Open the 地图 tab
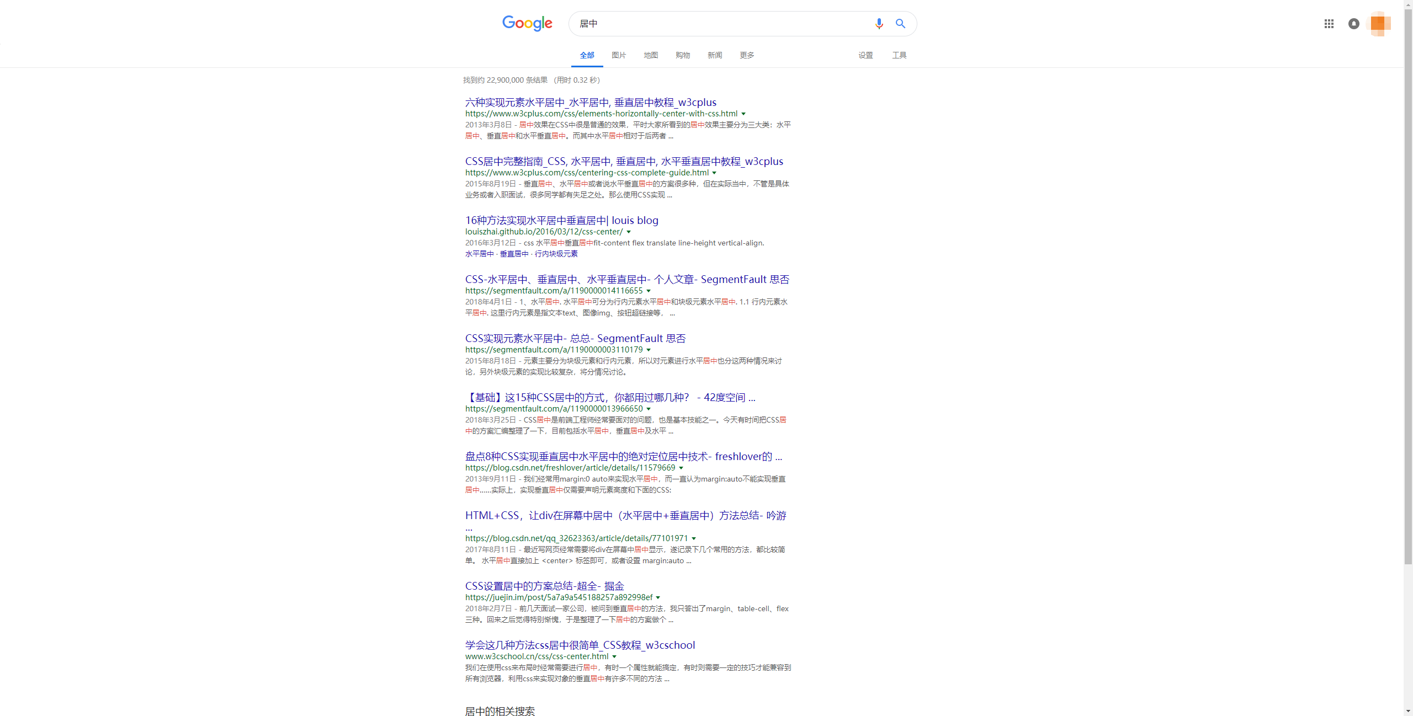 (x=650, y=55)
